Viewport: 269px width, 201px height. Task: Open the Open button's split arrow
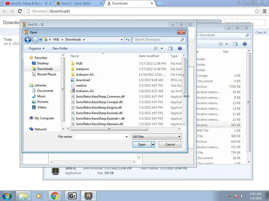153,144
